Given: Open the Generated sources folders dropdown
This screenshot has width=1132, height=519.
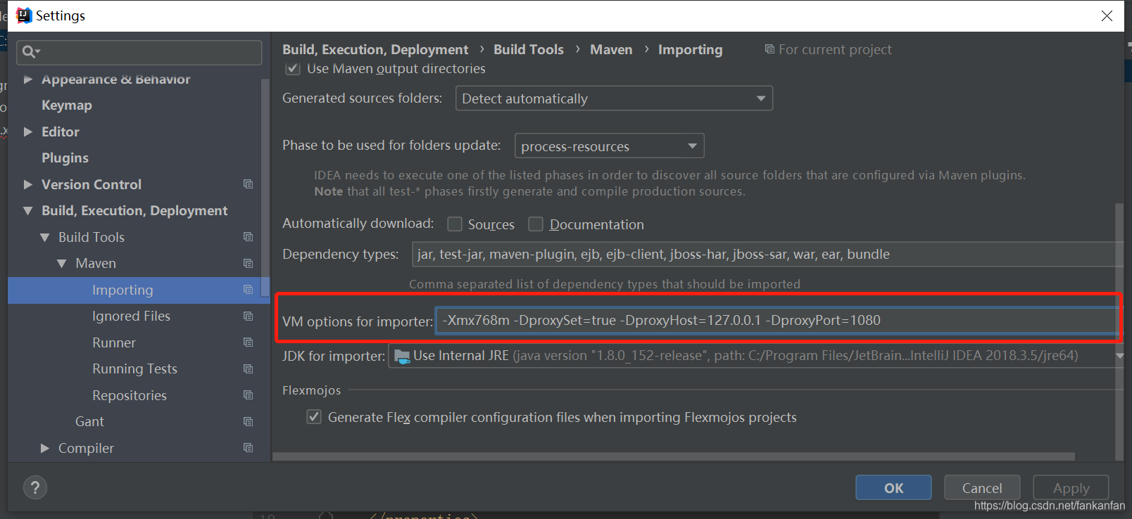Looking at the screenshot, I should point(614,98).
